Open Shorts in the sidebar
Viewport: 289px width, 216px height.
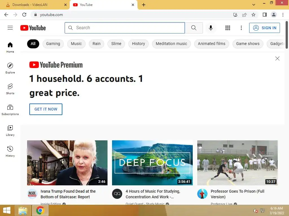10,89
